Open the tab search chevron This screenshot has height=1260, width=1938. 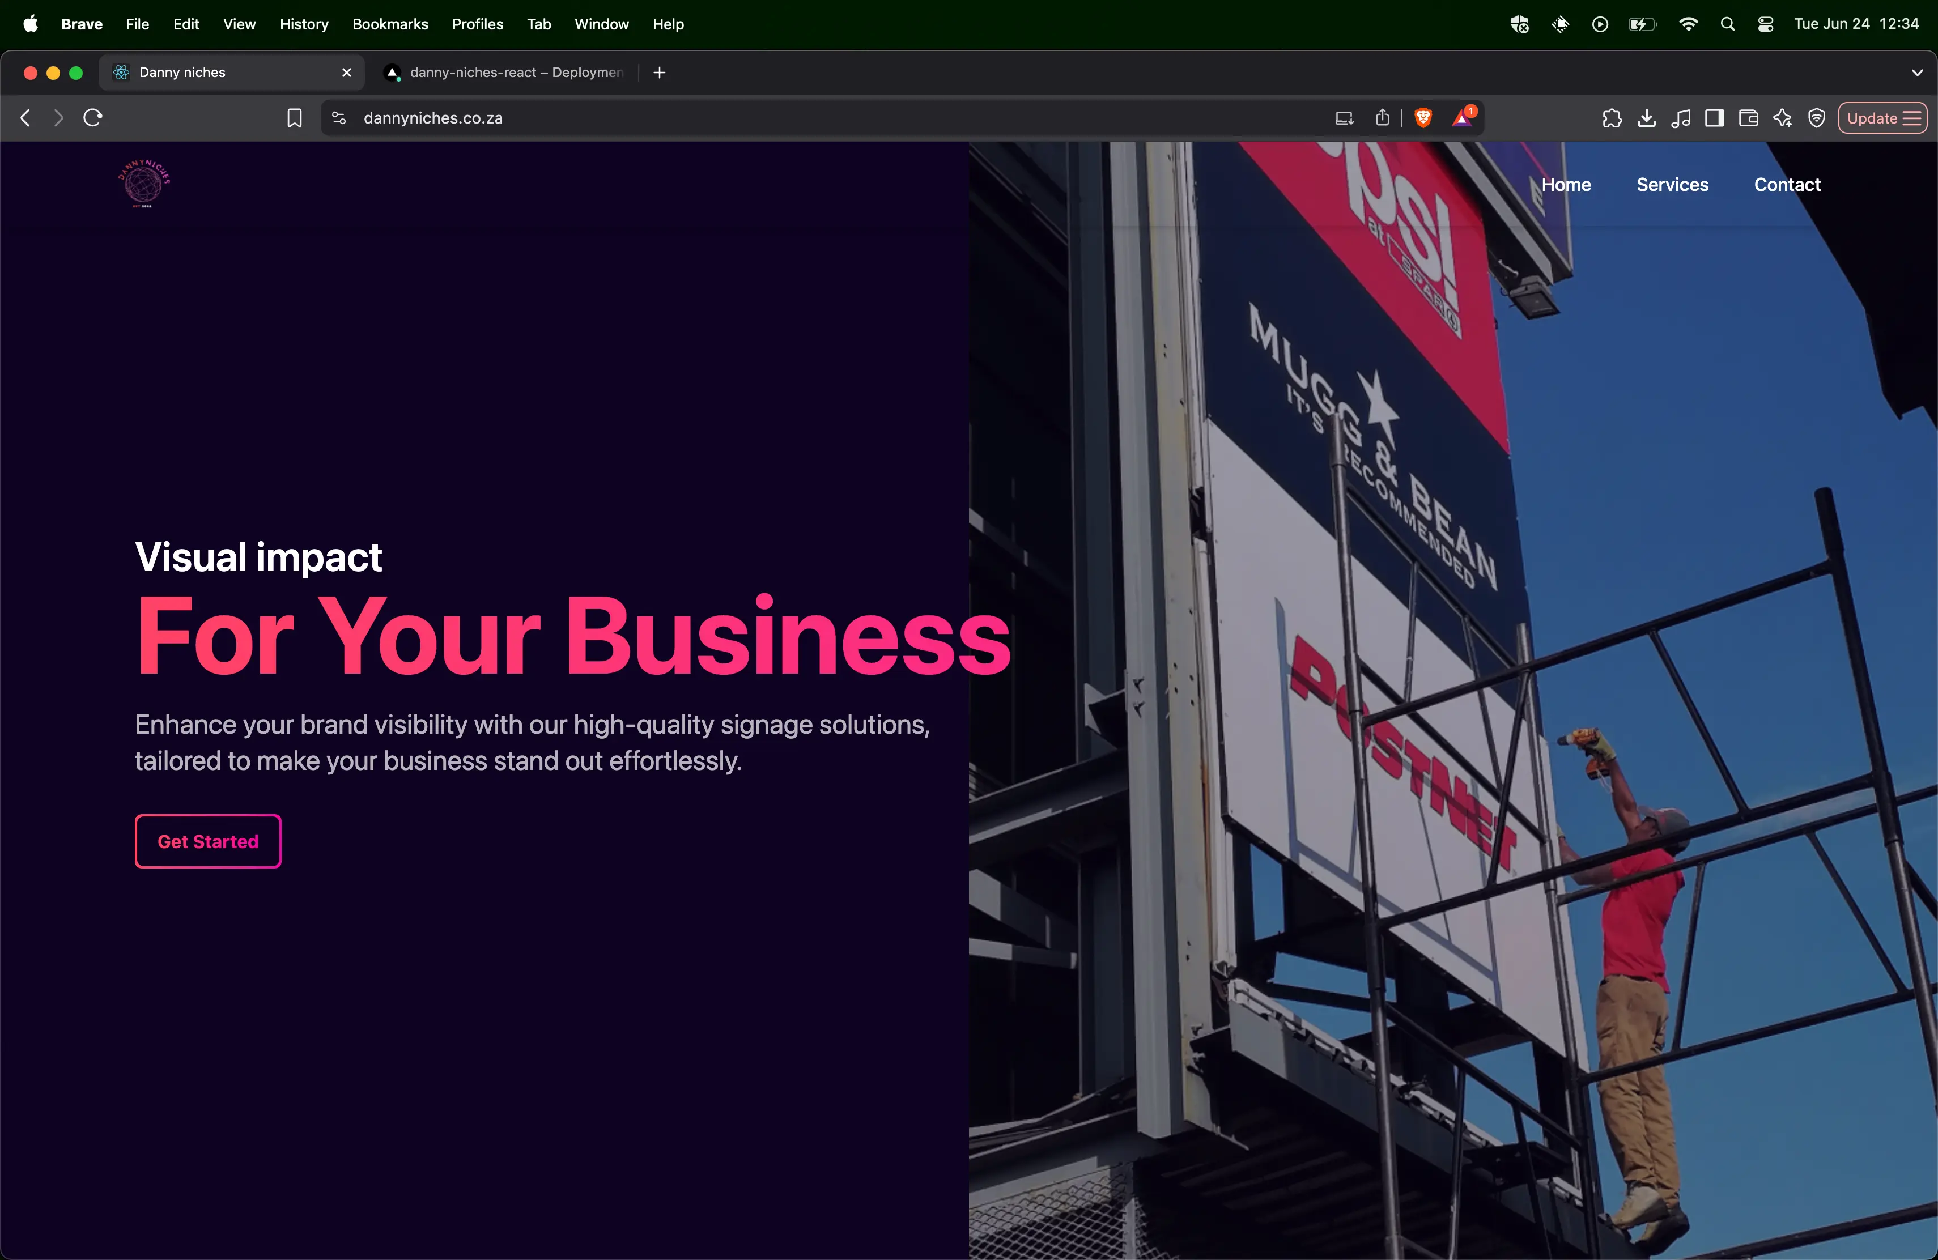pyautogui.click(x=1918, y=73)
